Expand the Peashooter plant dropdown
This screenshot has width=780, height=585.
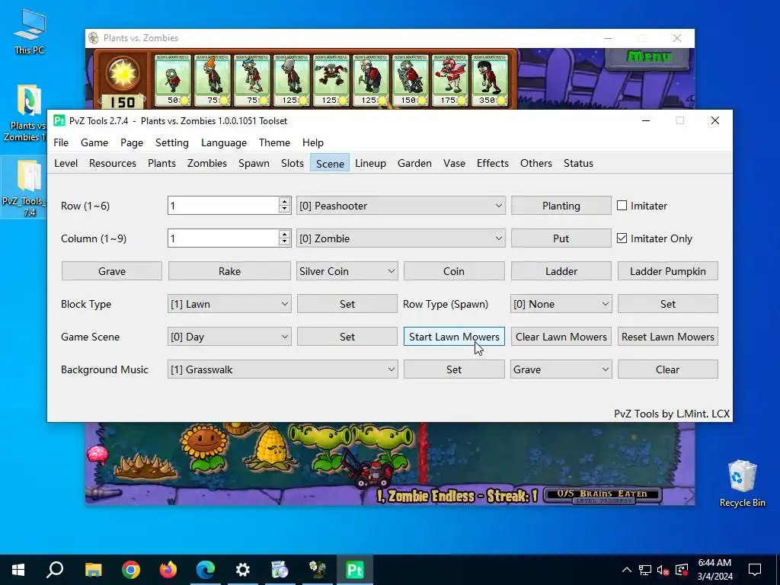point(401,206)
